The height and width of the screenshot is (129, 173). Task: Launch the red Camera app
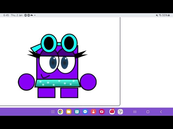click(102, 112)
